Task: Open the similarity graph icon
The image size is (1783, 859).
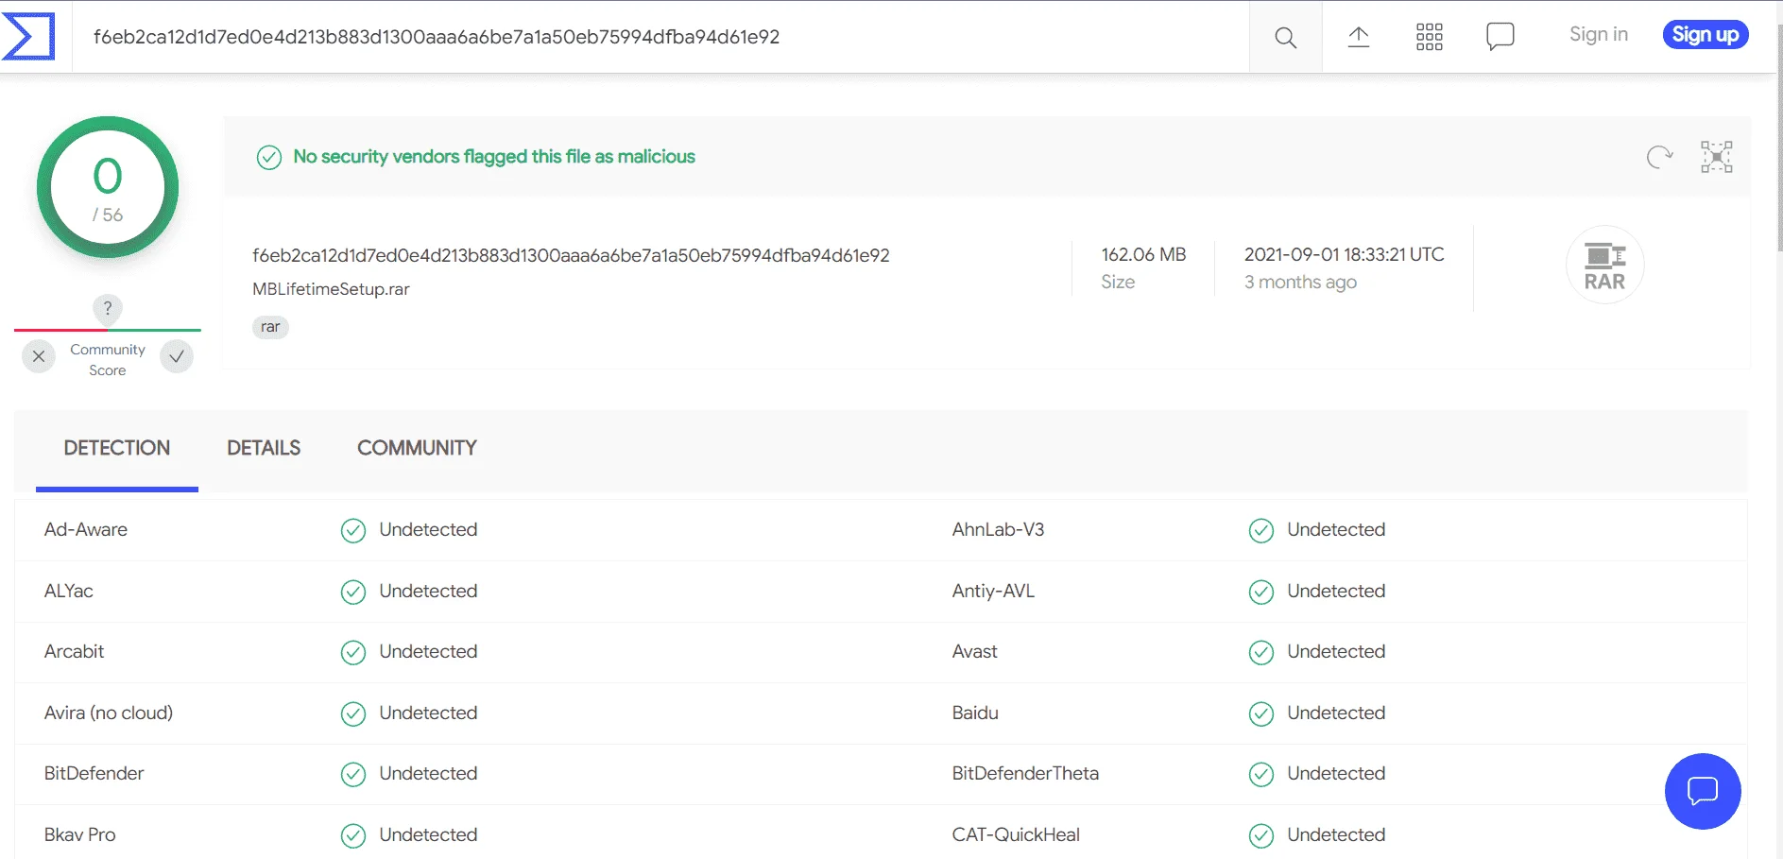Action: 1717,157
